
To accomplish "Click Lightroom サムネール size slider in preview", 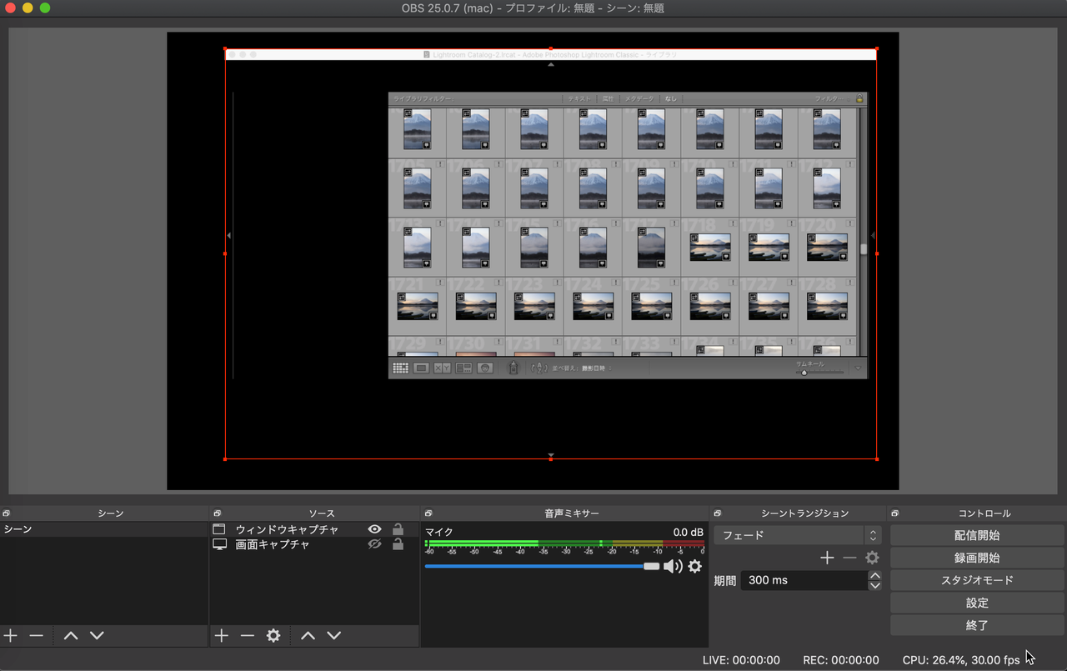I will [x=819, y=372].
